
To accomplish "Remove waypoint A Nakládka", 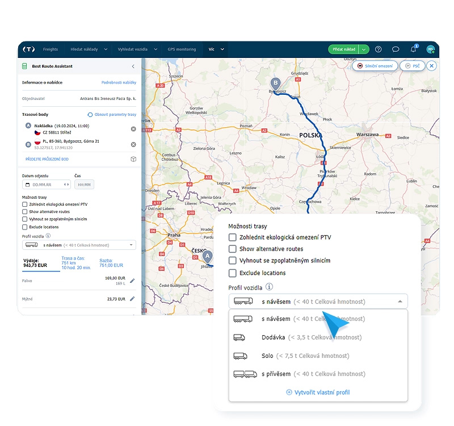I will pos(133,129).
